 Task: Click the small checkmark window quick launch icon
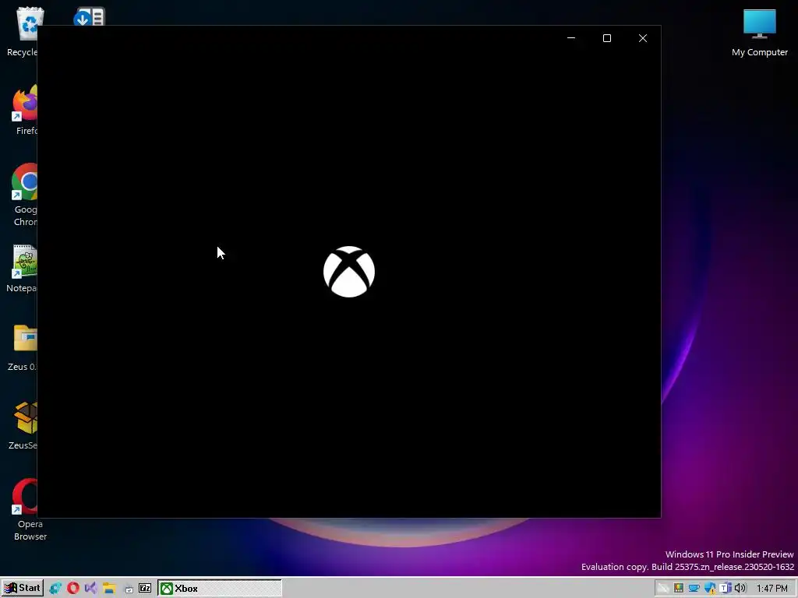coord(129,589)
